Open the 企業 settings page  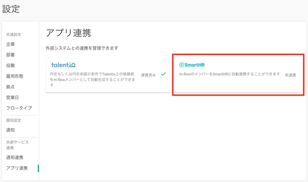11,44
